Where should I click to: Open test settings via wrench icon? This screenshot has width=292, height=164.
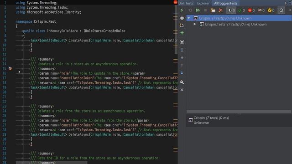coord(182,82)
